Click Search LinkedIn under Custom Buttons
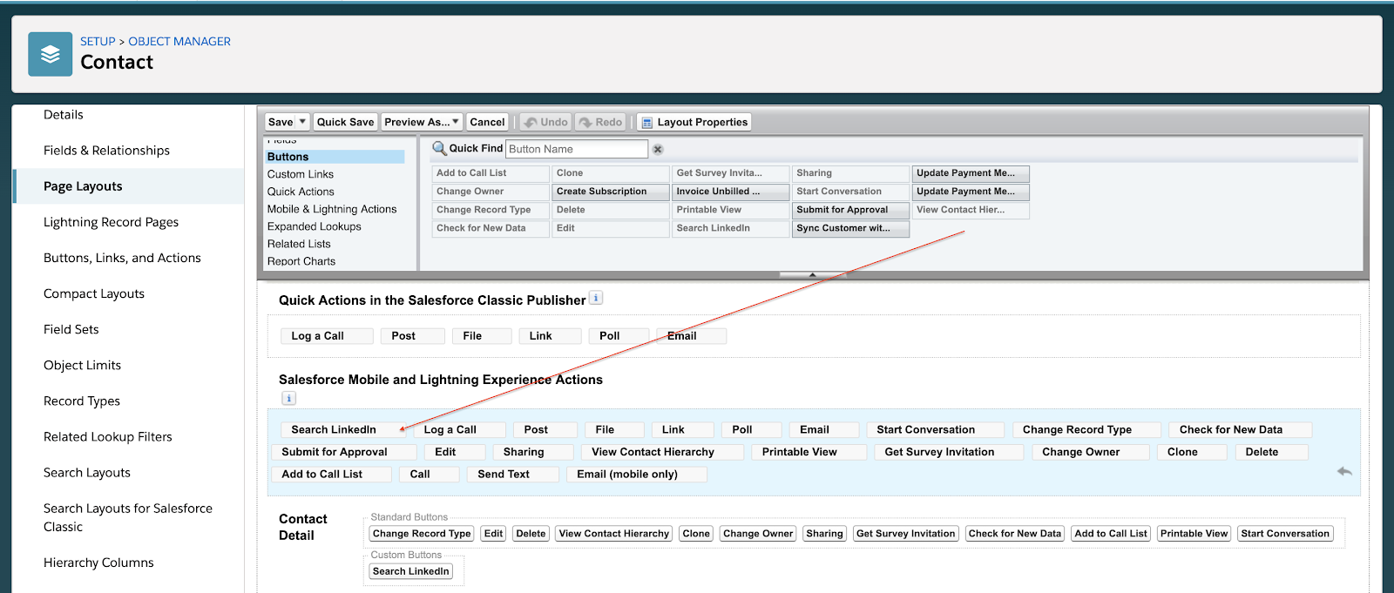The image size is (1394, 593). (411, 571)
